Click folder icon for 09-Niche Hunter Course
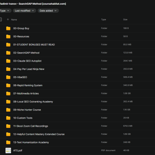Image resolution: width=155 pixels, height=155 pixels. coord(8,110)
